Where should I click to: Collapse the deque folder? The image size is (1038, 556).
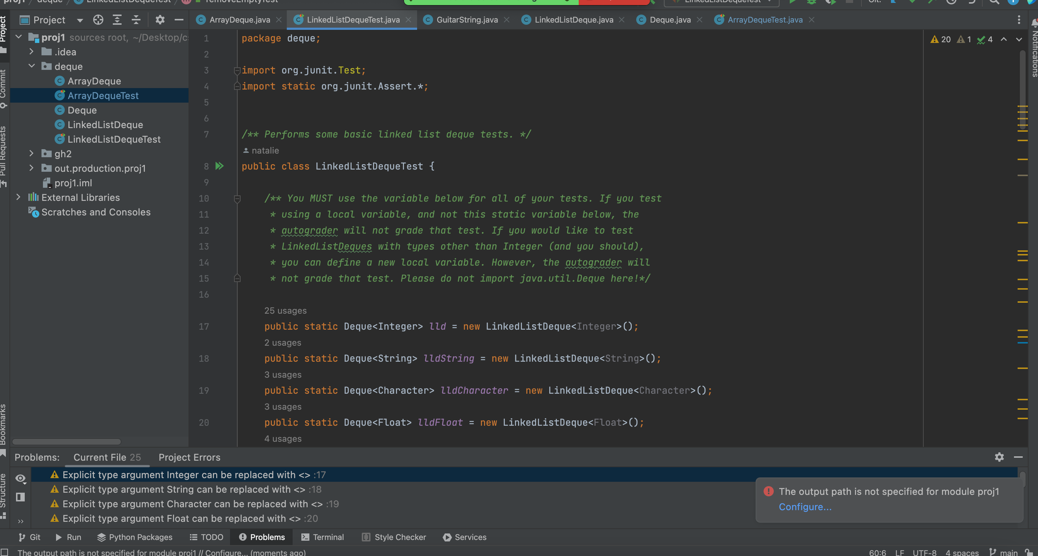[31, 66]
